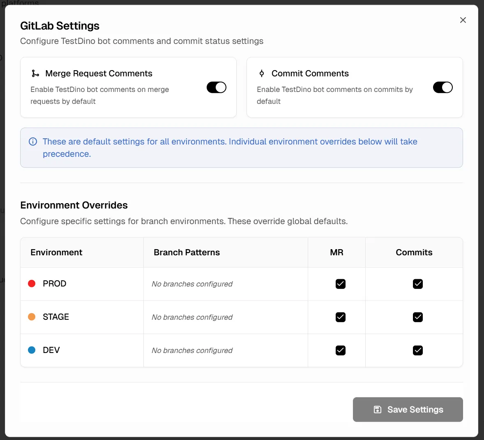Click the blue DEV environment dot
The height and width of the screenshot is (440, 484).
(x=32, y=350)
